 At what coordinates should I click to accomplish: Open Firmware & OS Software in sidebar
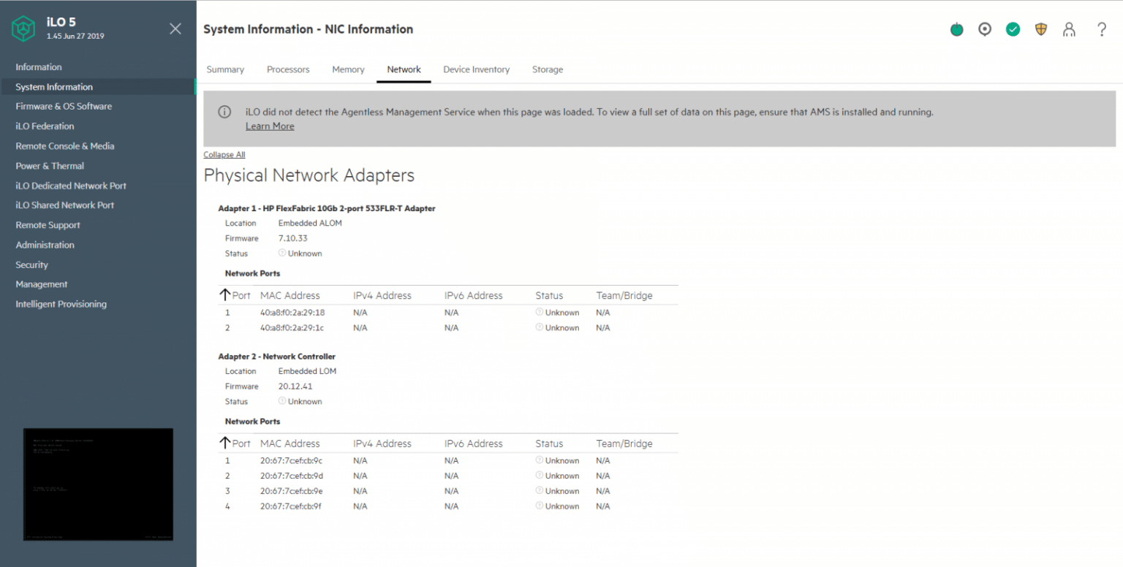click(64, 106)
